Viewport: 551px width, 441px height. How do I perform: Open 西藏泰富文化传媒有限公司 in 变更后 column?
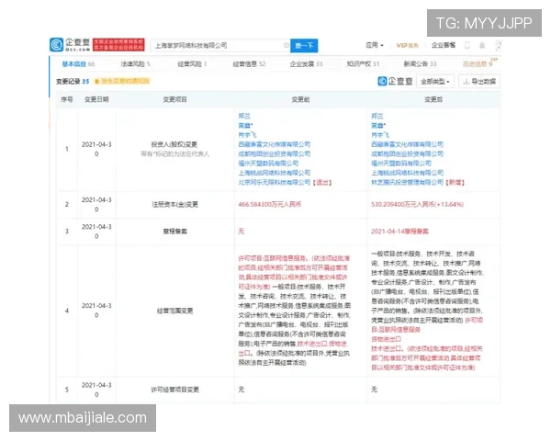(x=407, y=144)
